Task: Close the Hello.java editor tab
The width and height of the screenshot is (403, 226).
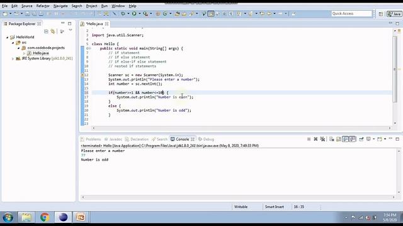Action: (x=106, y=24)
